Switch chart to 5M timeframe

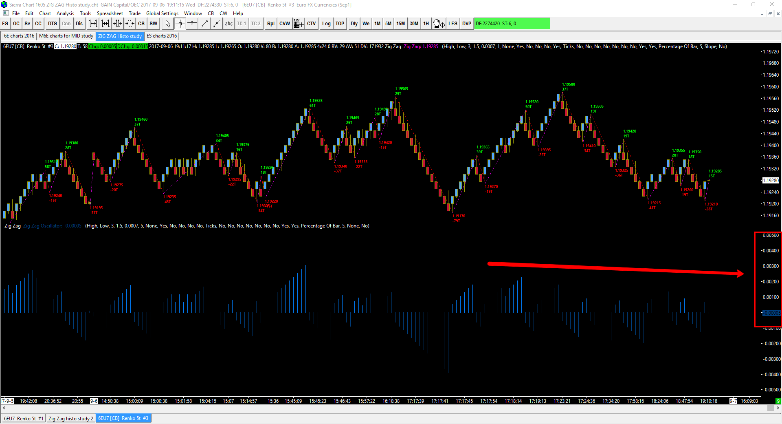coord(389,24)
